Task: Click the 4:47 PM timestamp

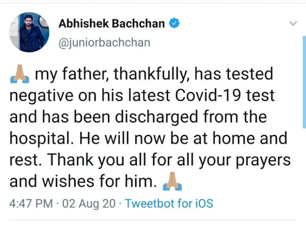Action: [x=31, y=203]
